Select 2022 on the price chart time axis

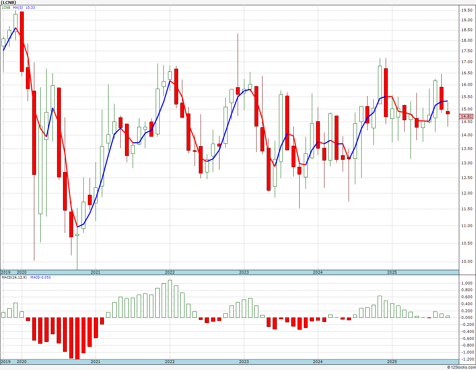tap(170, 272)
